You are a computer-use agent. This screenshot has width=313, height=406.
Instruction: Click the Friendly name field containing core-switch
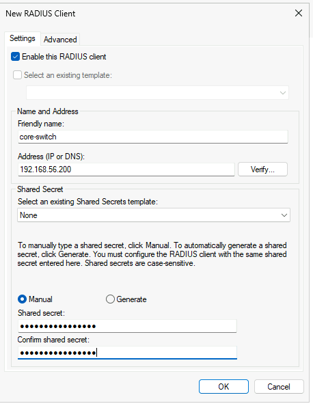pyautogui.click(x=153, y=137)
